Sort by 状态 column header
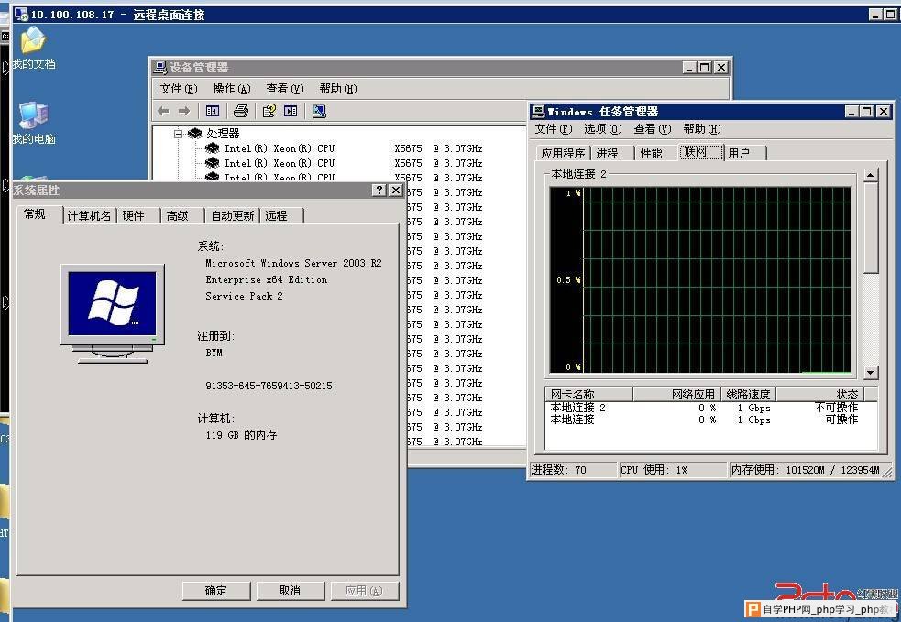This screenshot has width=901, height=622. tap(820, 394)
